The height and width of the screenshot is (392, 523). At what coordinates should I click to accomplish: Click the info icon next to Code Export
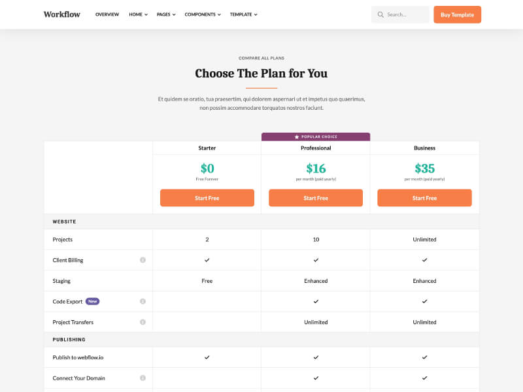click(143, 301)
